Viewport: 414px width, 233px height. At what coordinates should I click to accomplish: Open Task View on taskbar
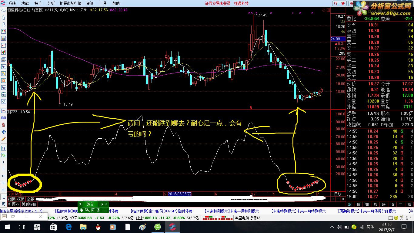[22, 227]
